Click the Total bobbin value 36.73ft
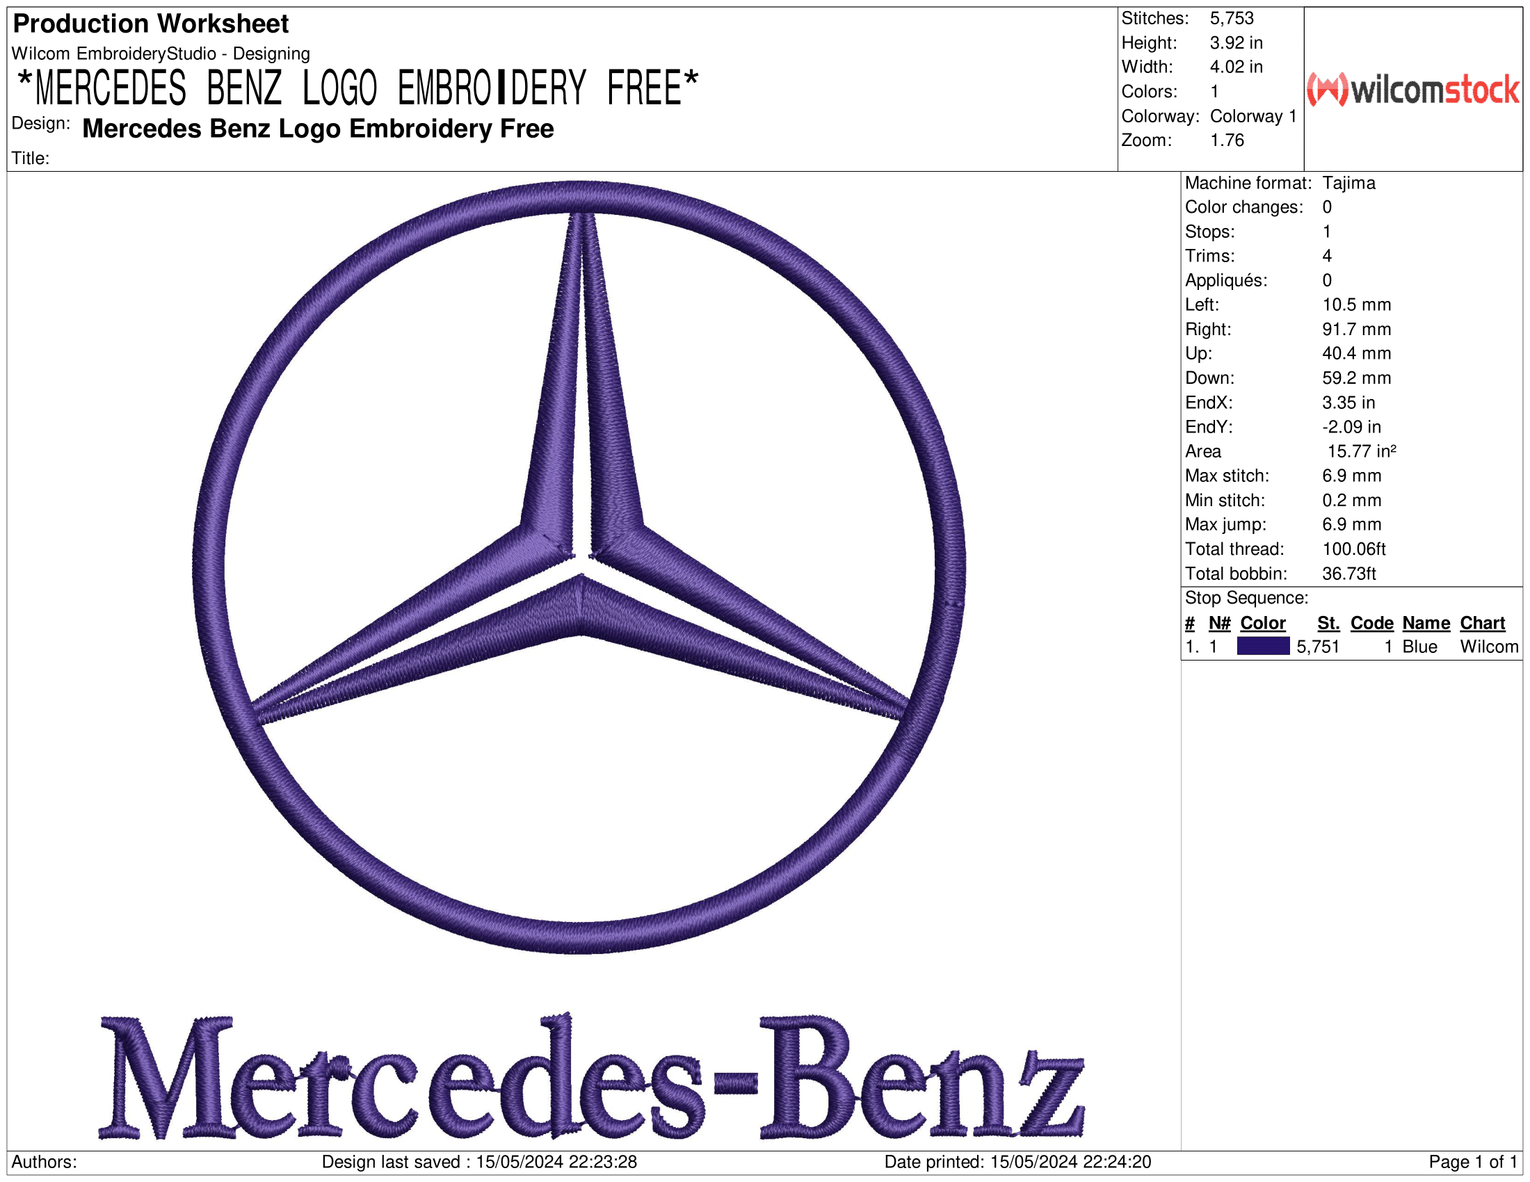The height and width of the screenshot is (1182, 1530). [1348, 574]
